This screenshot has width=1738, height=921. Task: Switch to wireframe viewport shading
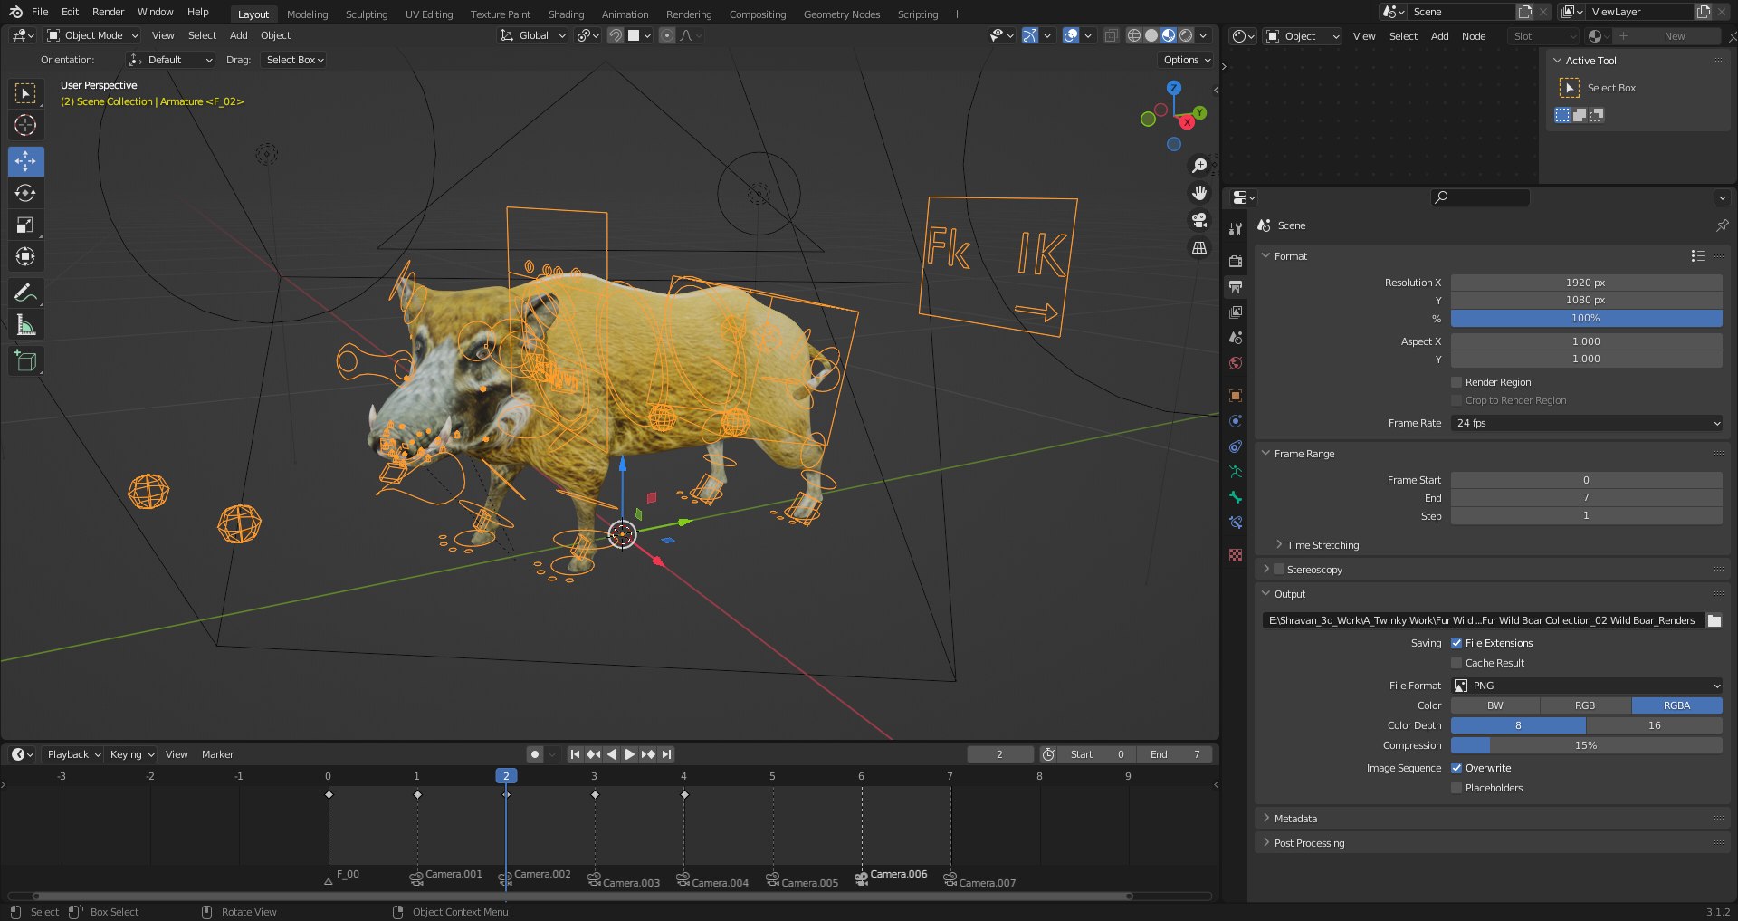(1133, 35)
